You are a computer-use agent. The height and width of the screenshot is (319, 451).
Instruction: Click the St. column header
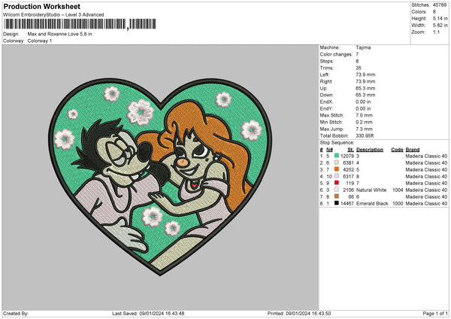pos(350,150)
